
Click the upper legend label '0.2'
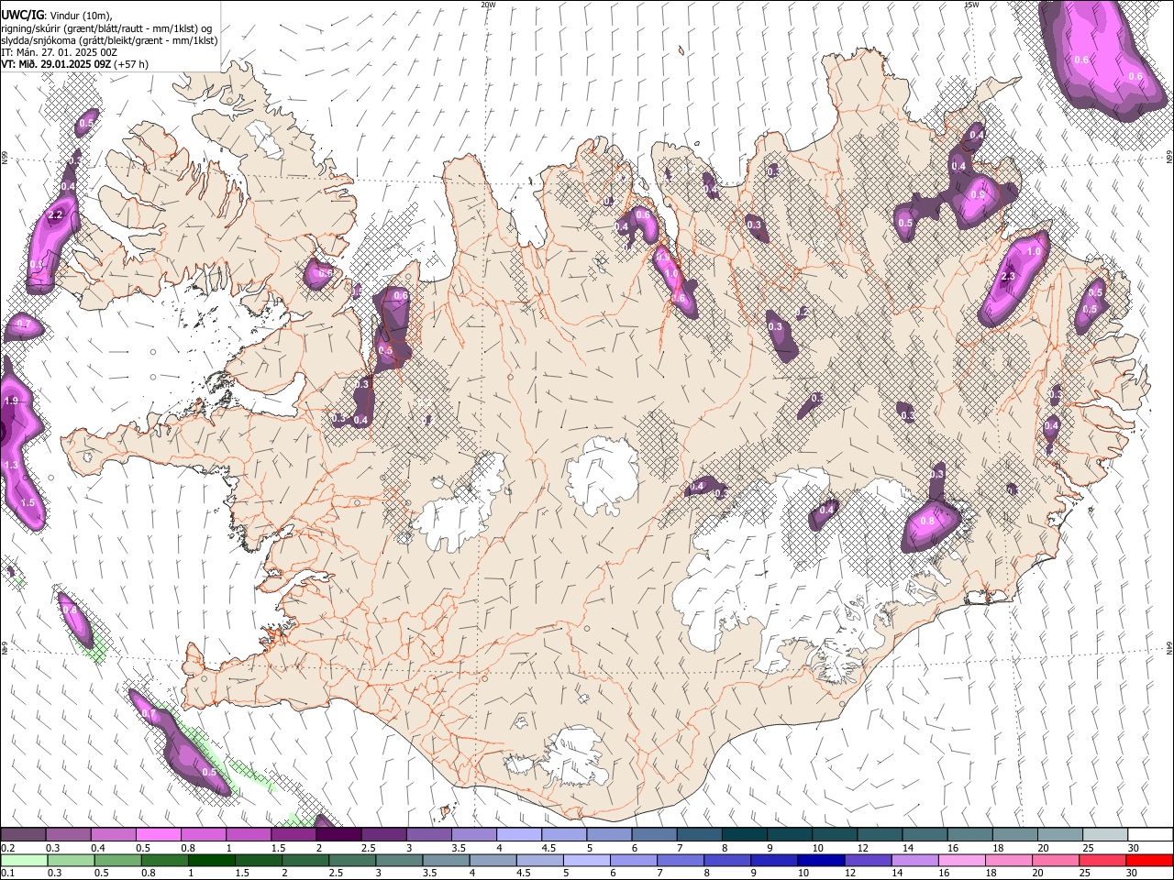tap(6, 848)
